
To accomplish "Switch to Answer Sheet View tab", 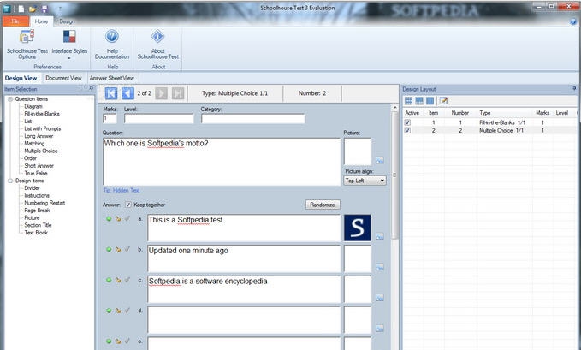I will click(112, 78).
